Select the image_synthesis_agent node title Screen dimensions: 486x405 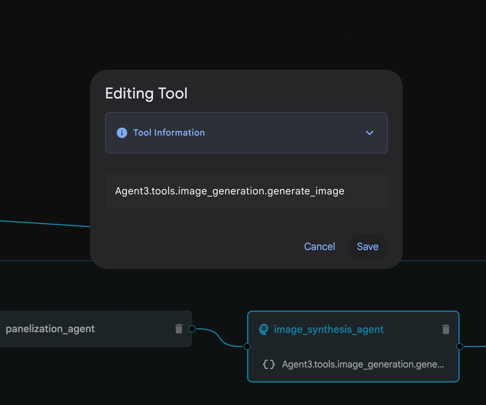328,329
